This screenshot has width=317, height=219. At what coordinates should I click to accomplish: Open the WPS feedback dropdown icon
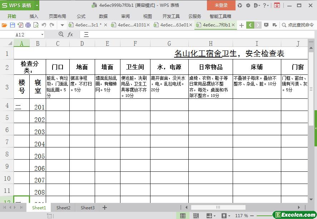tap(257, 5)
